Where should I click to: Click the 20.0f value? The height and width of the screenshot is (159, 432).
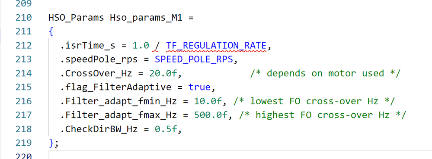tap(163, 74)
